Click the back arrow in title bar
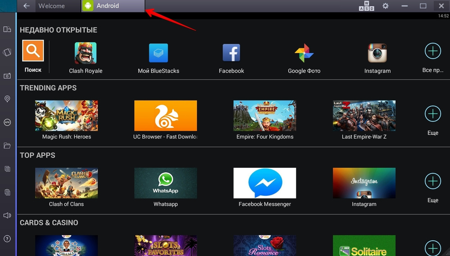 27,6
